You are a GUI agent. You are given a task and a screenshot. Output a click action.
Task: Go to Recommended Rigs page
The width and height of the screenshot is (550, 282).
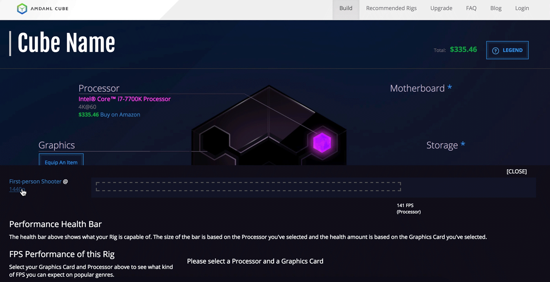point(391,8)
